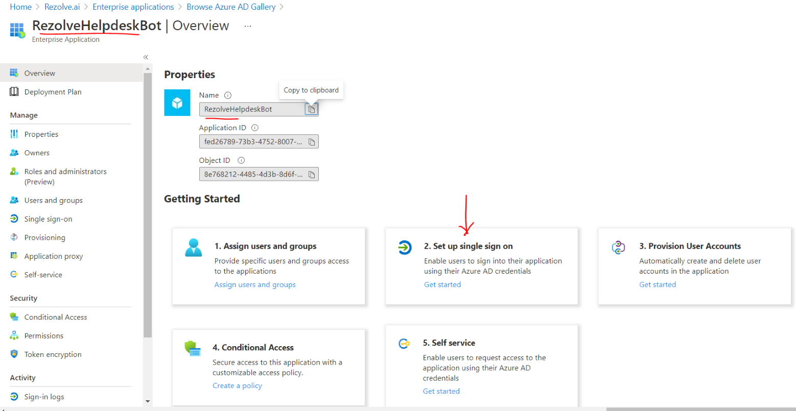The width and height of the screenshot is (796, 411).
Task: Click the bottom horizontal scrollbar thumb
Action: point(700,409)
